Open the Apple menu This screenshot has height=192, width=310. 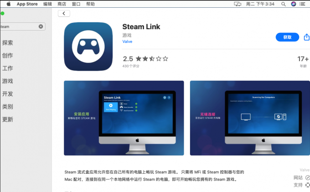pos(9,4)
